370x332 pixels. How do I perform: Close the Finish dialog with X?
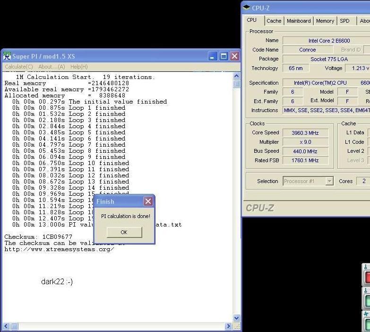(148, 201)
